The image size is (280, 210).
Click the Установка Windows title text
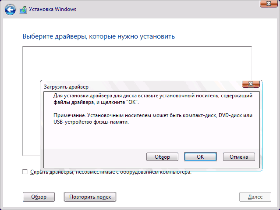tap(53, 9)
